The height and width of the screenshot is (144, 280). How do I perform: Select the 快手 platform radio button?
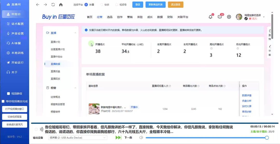click(101, 5)
